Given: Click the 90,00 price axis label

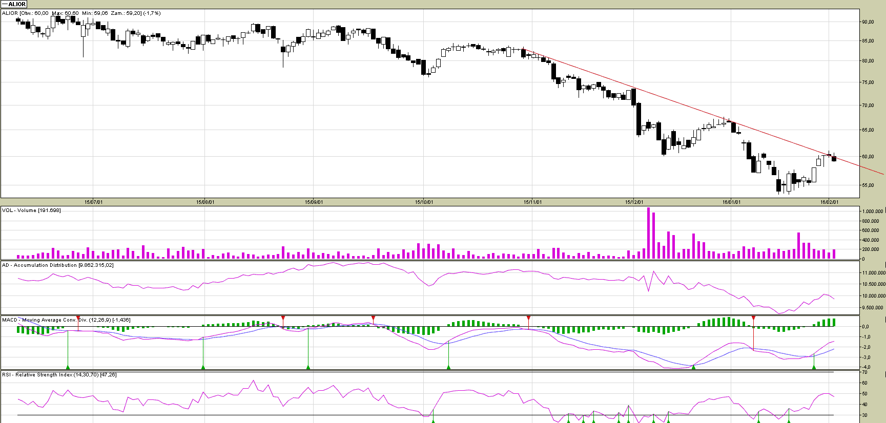Looking at the screenshot, I should click(x=868, y=22).
